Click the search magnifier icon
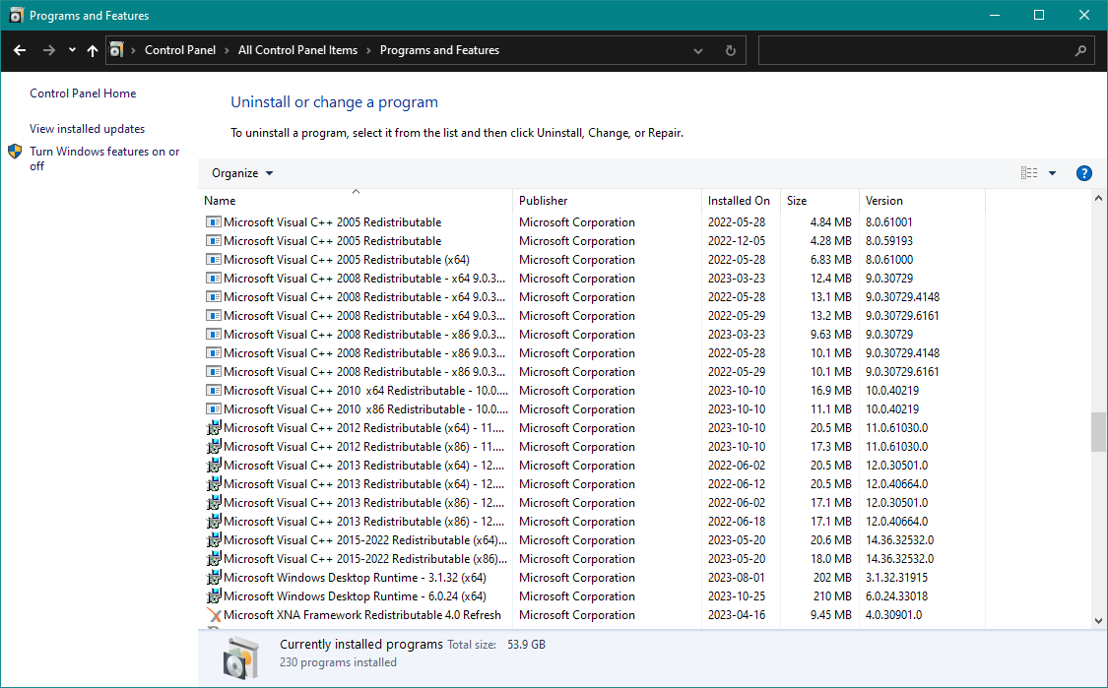This screenshot has height=688, width=1108. [1080, 51]
